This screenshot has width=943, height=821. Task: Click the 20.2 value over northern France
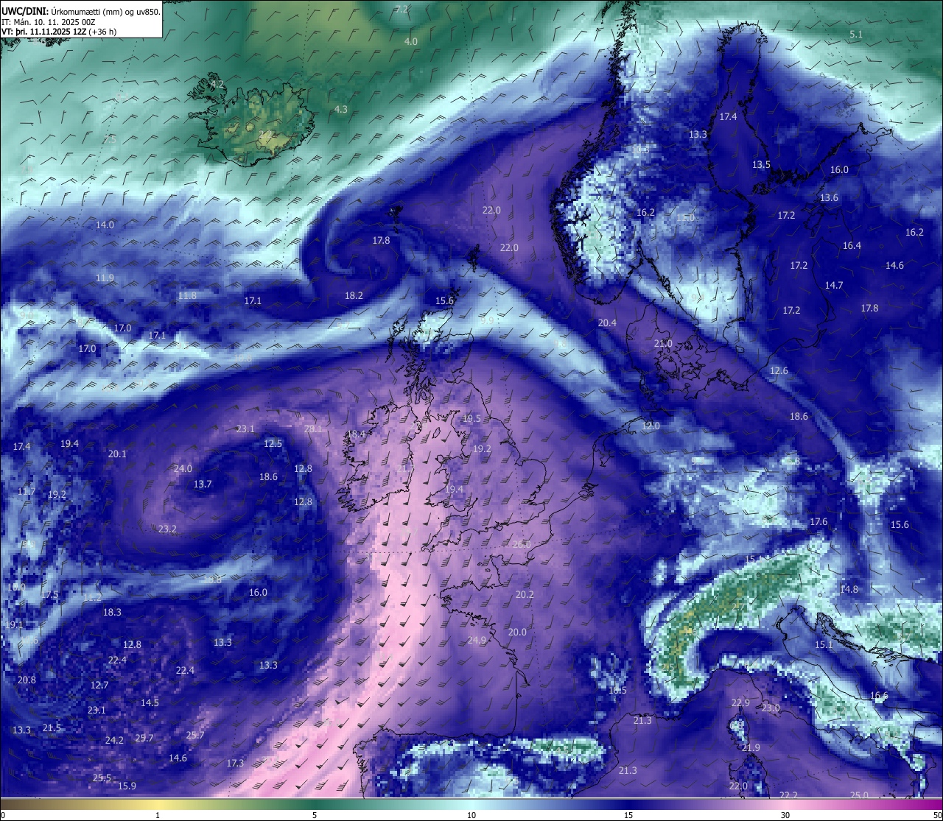[525, 595]
